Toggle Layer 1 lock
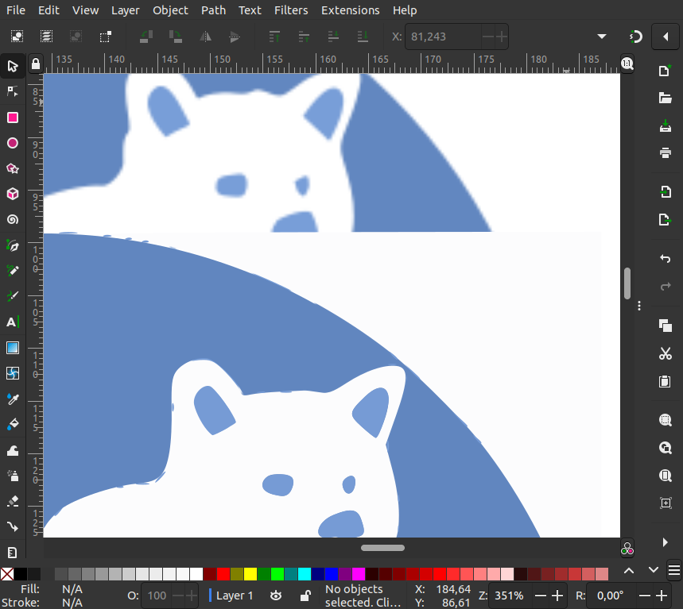The image size is (683, 609). pos(305,596)
